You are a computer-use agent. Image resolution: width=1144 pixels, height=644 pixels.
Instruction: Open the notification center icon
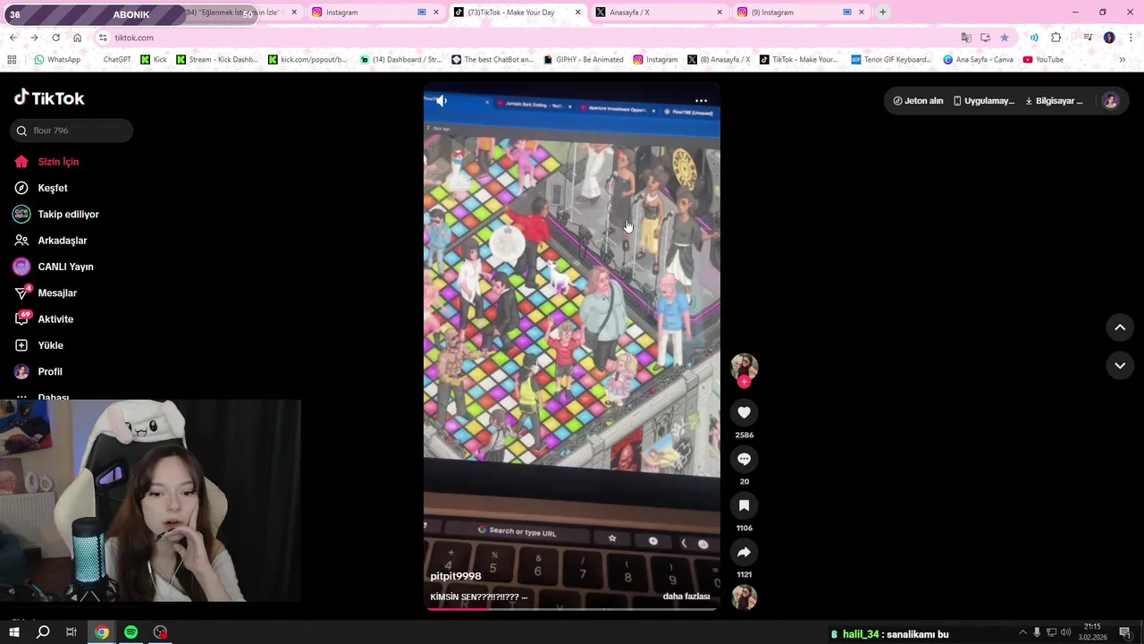(x=1125, y=632)
